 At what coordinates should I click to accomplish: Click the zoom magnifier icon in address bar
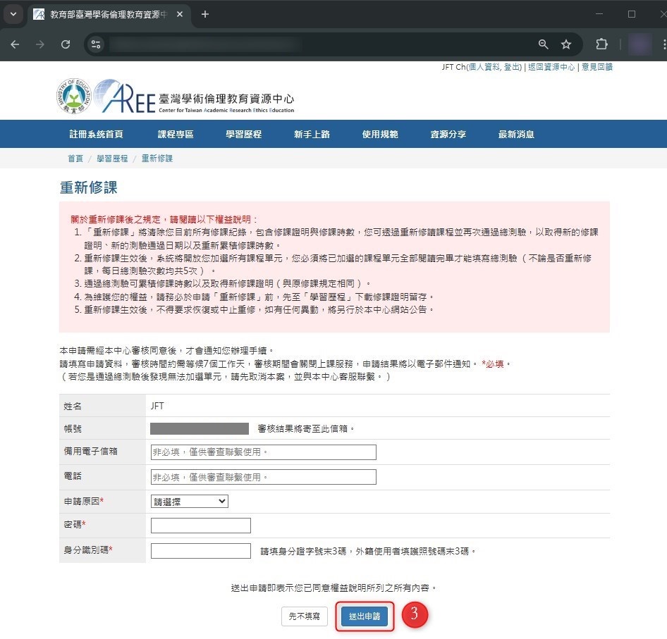coord(543,44)
